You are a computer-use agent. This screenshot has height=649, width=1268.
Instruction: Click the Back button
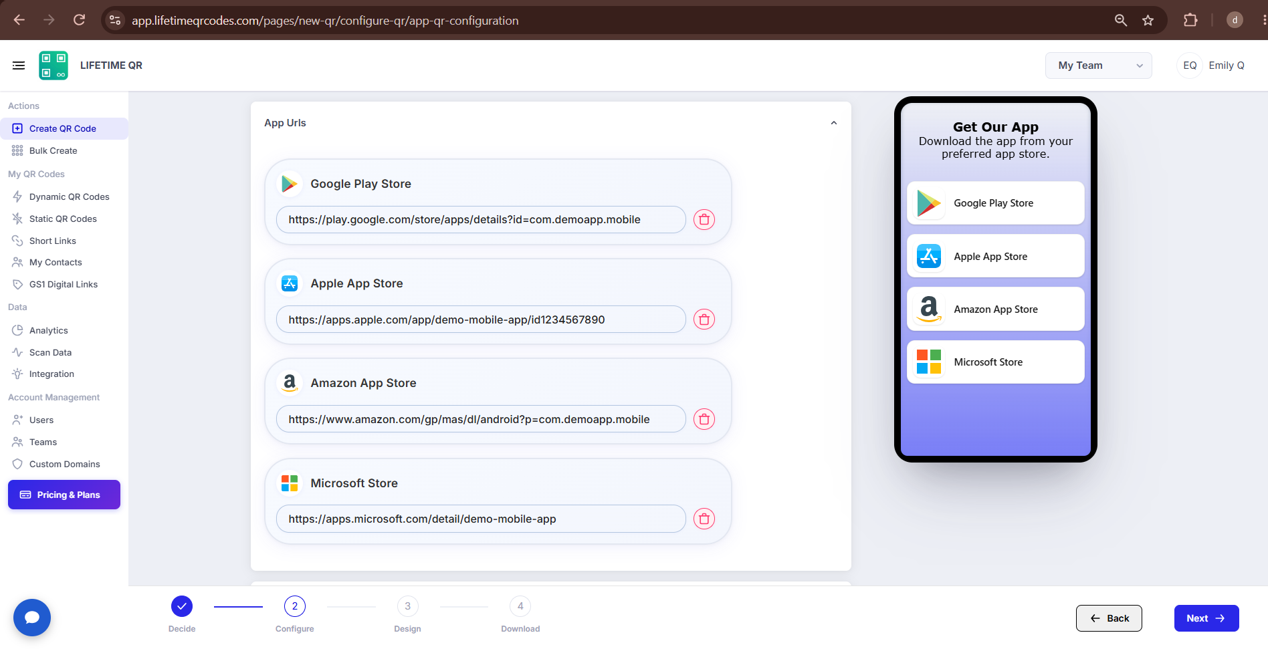(1109, 618)
